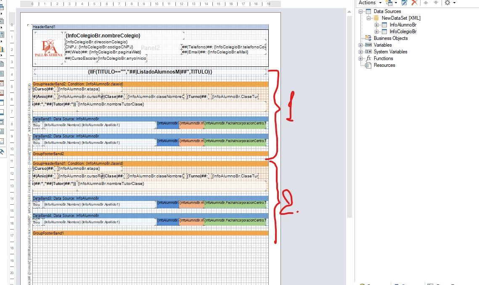The height and width of the screenshot is (285, 479).
Task: Select the GroupFooterBand1 band
Action: coord(150,233)
